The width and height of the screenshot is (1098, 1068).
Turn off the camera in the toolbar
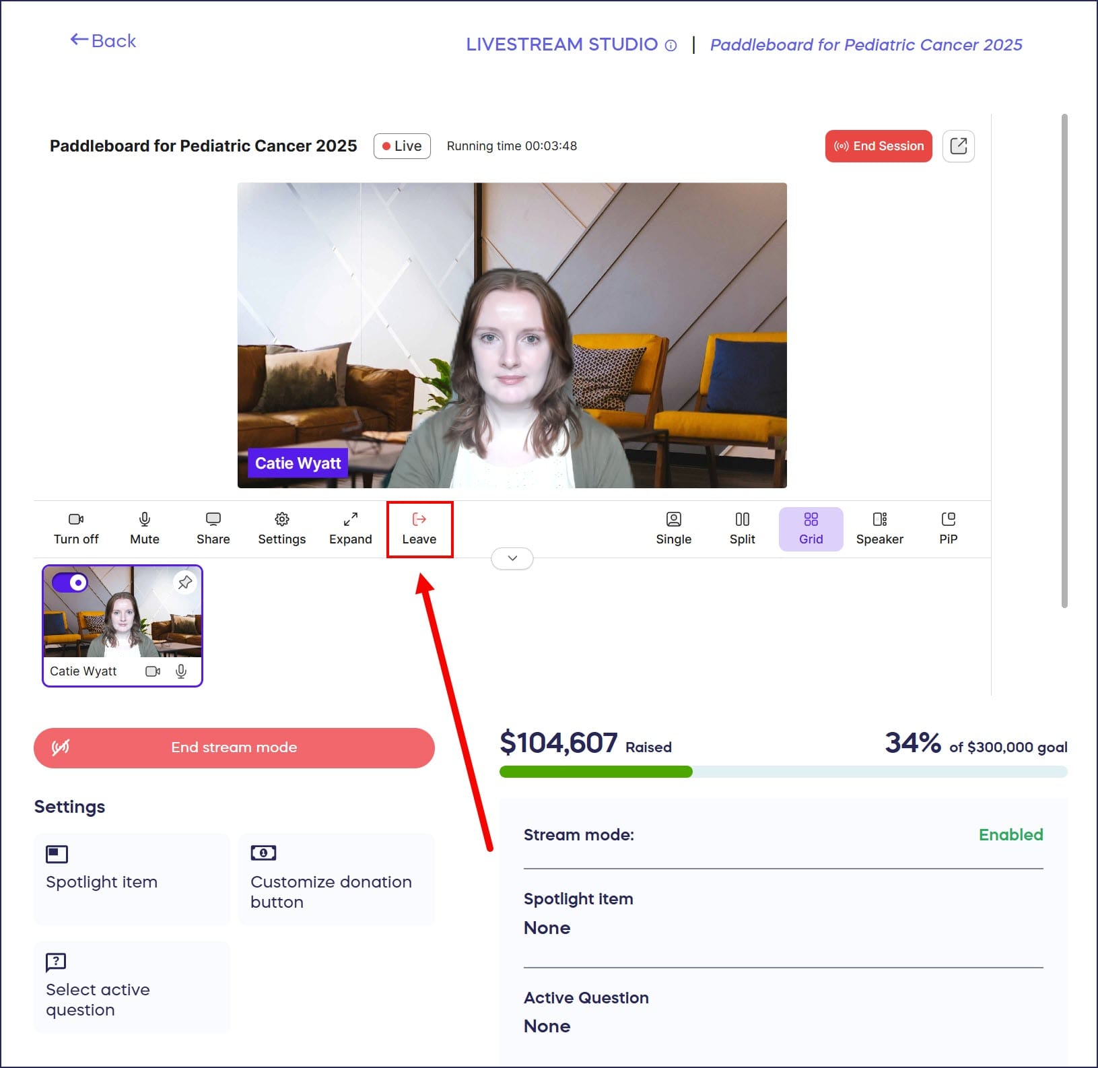pyautogui.click(x=76, y=529)
